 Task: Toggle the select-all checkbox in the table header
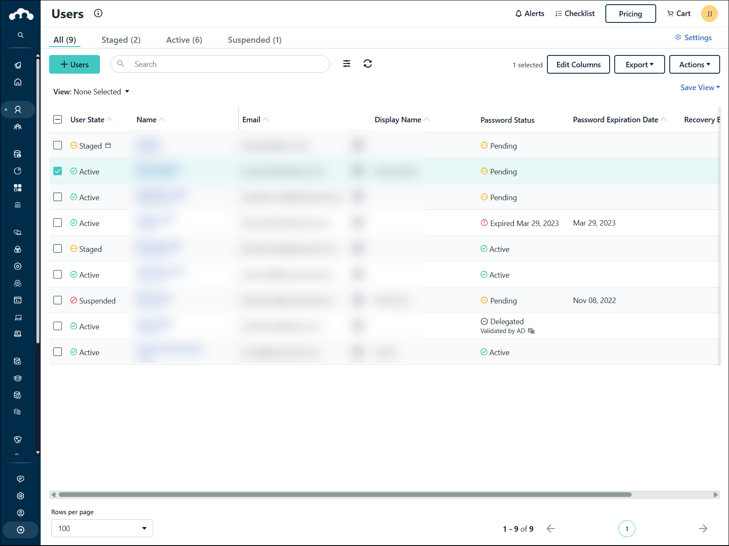coord(58,119)
